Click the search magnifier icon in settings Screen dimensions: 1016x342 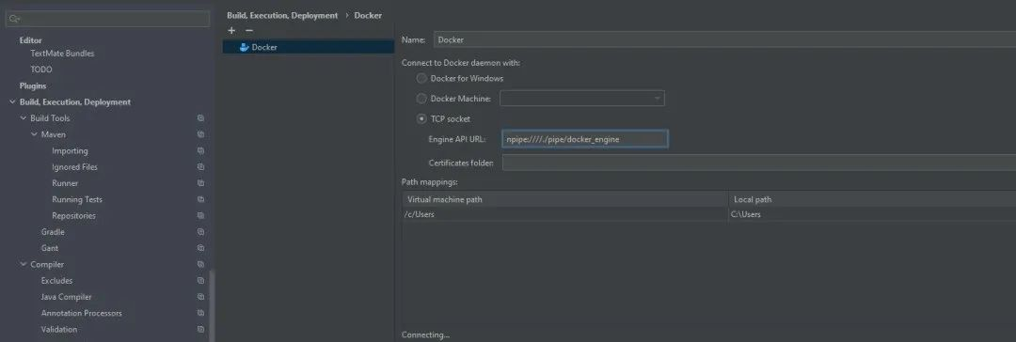(13, 19)
